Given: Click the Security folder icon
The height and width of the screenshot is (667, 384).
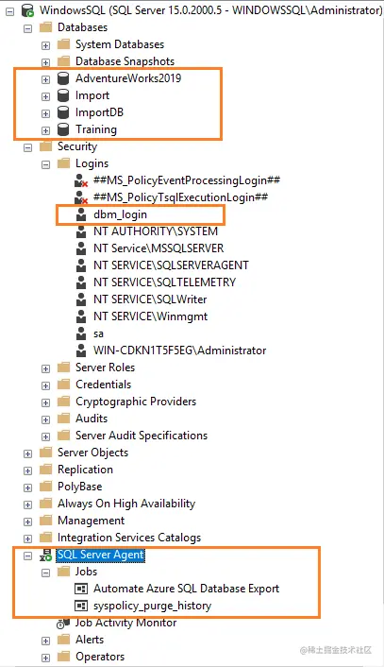Looking at the screenshot, I should coord(45,146).
